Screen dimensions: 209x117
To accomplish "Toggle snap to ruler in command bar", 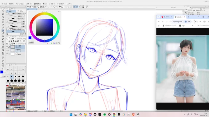I will (74, 7).
